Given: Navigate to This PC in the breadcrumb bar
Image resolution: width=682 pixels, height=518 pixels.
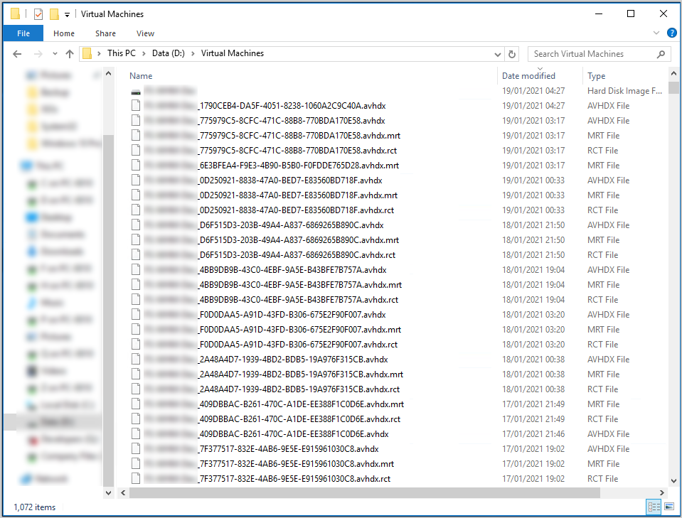Looking at the screenshot, I should [x=121, y=53].
